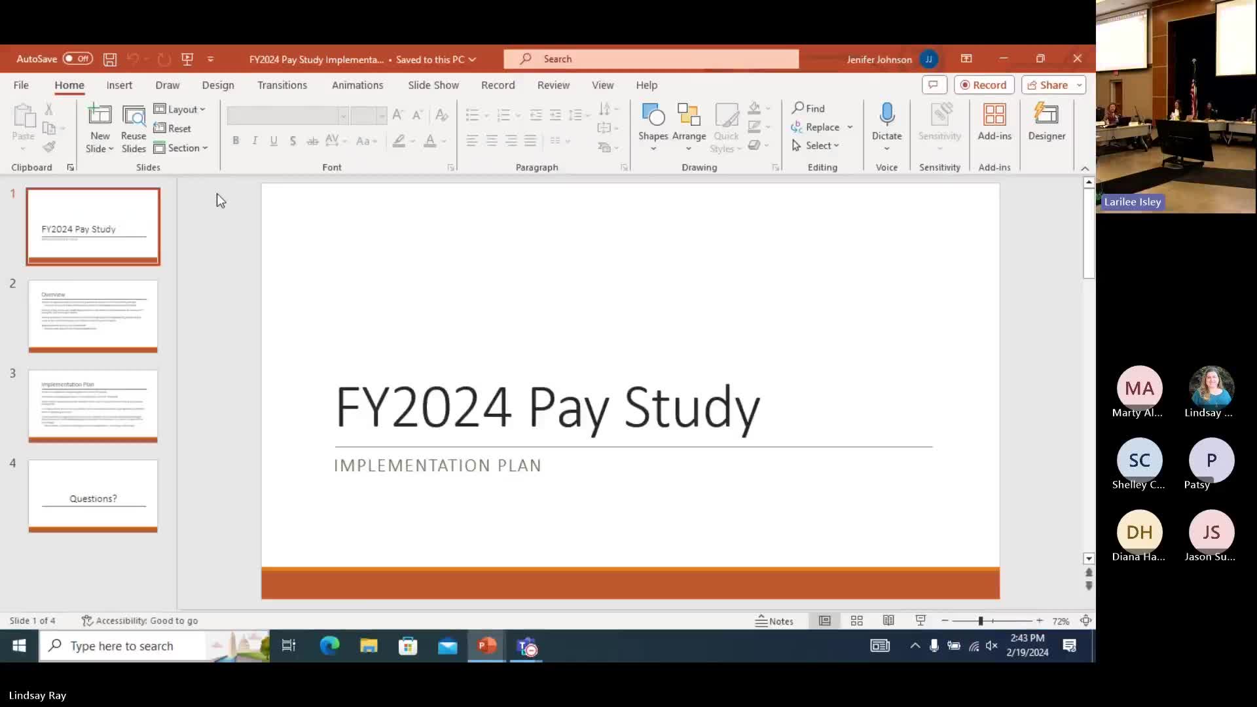Open the Designer pane
This screenshot has height=707, width=1257.
point(1046,122)
